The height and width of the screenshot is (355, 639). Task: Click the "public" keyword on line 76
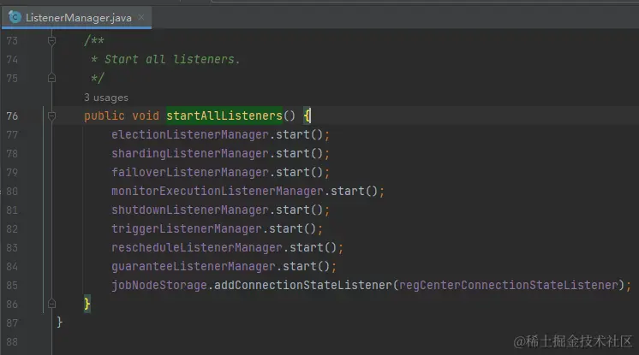(105, 116)
